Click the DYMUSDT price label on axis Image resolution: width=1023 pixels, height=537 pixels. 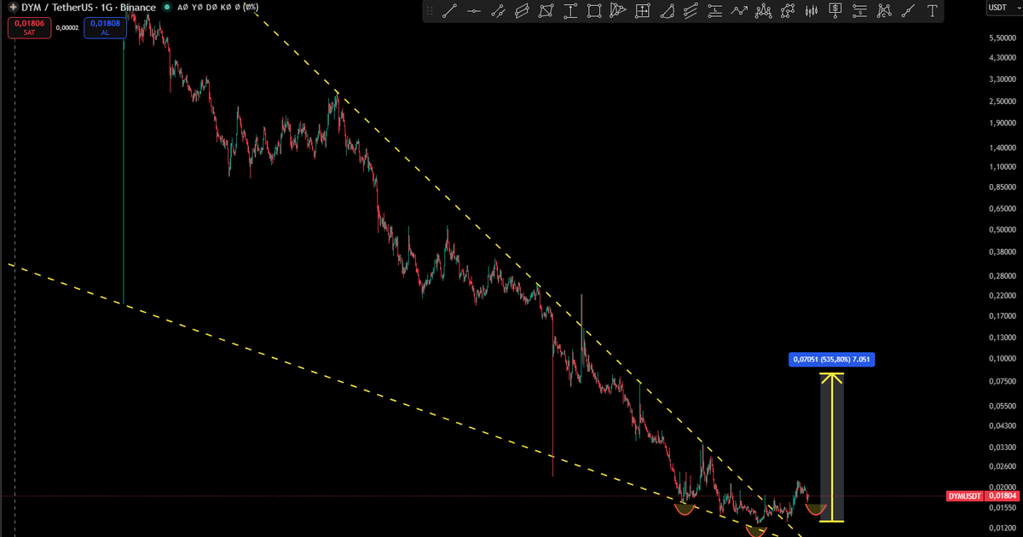(966, 496)
